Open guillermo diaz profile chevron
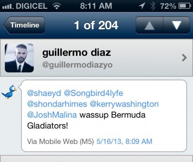Viewport: 193px width, 162px height. tap(184, 58)
